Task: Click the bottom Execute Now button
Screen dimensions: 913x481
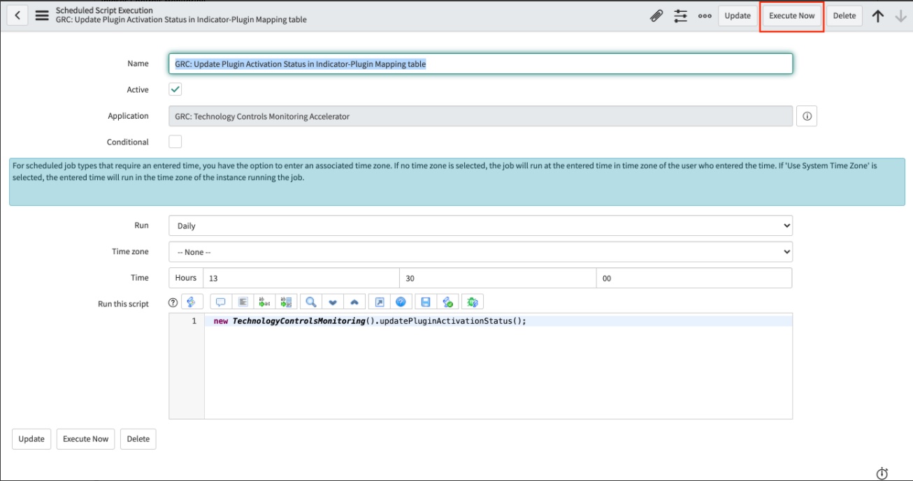Action: pyautogui.click(x=86, y=439)
